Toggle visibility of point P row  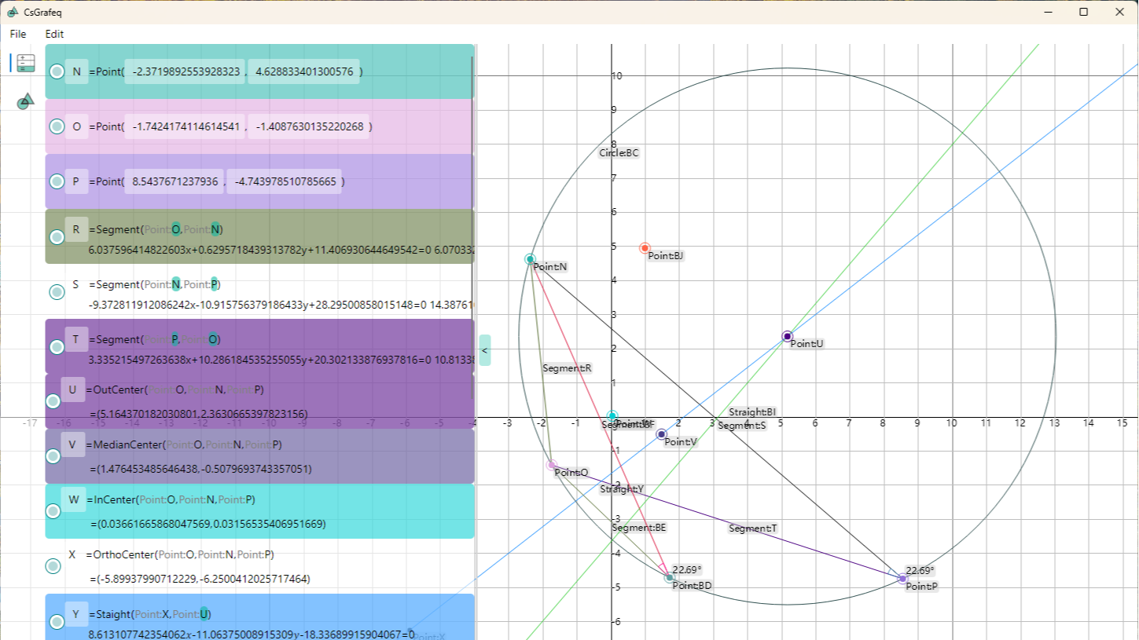[57, 181]
